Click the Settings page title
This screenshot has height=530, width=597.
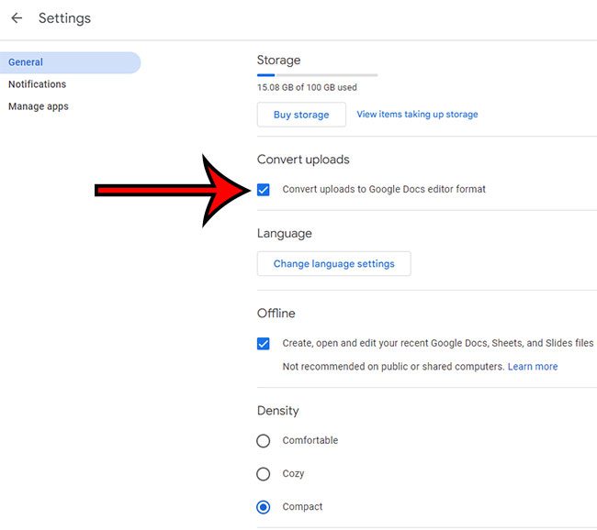coord(64,18)
